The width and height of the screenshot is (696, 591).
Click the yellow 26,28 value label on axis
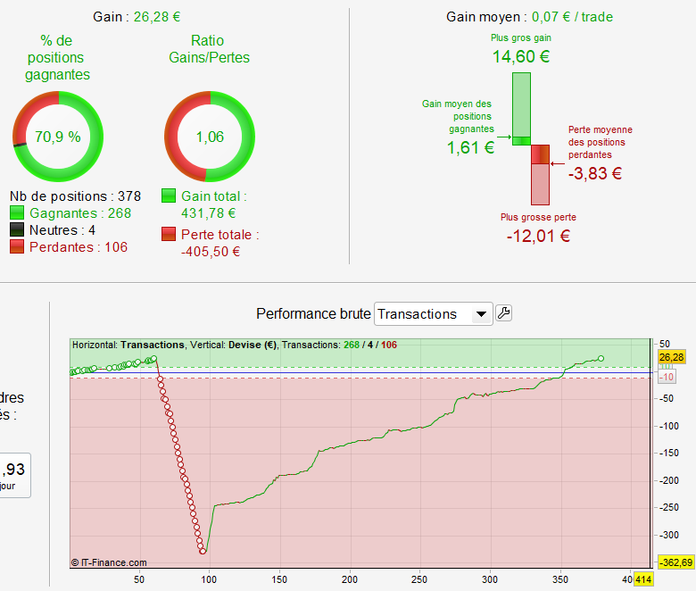pyautogui.click(x=671, y=357)
